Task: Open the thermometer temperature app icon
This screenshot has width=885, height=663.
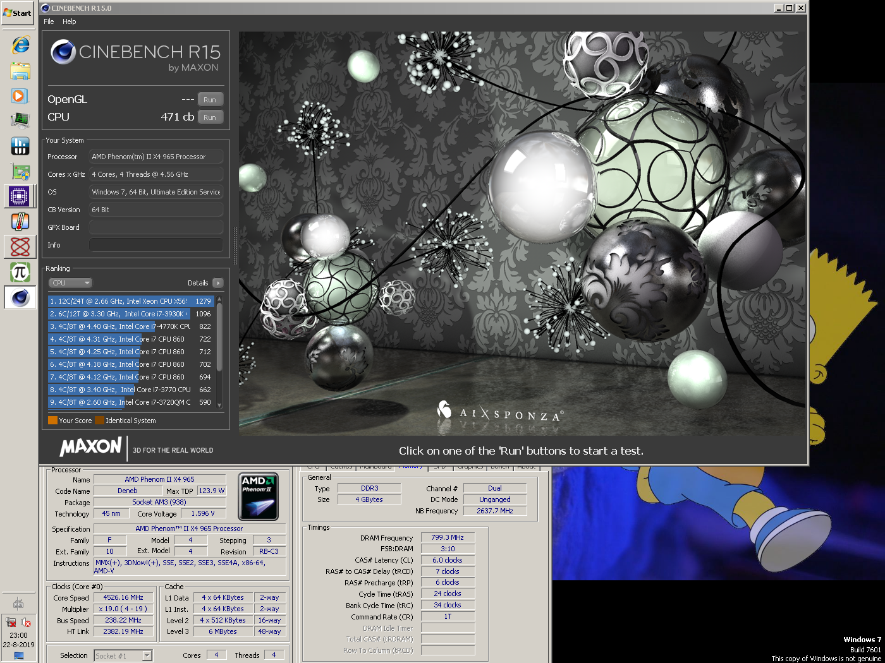Action: coord(20,222)
